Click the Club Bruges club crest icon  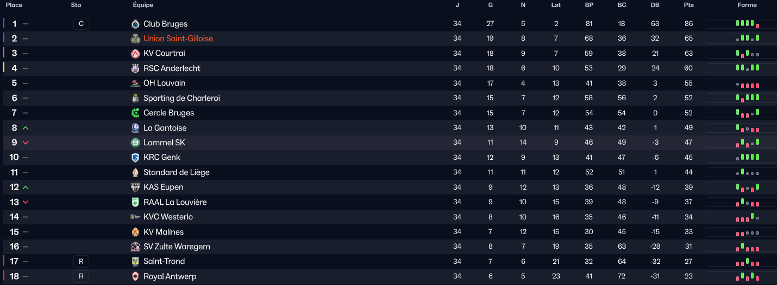point(135,24)
